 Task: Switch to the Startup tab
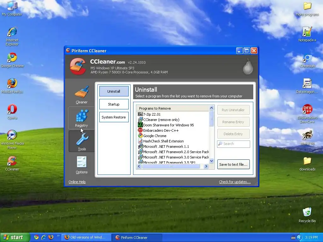(114, 104)
